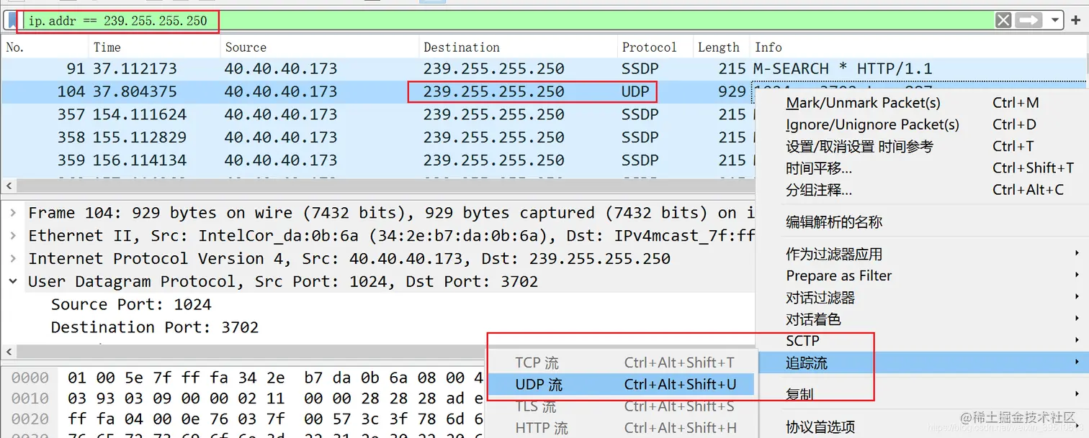The height and width of the screenshot is (438, 1089).
Task: Click hex offset 0020 row
Action: 243,419
